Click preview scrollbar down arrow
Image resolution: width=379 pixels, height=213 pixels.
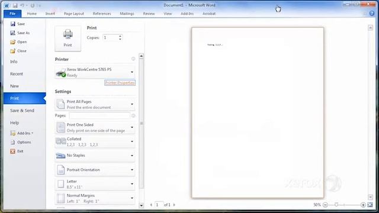(371, 197)
